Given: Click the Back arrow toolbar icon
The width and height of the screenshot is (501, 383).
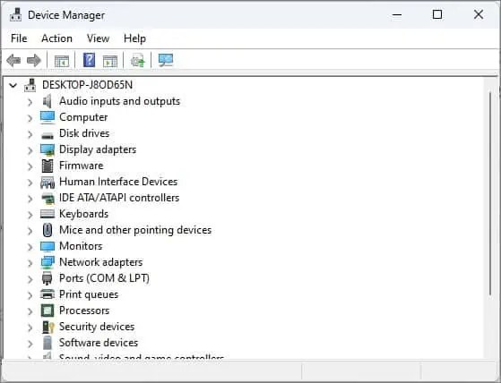Looking at the screenshot, I should (x=13, y=60).
